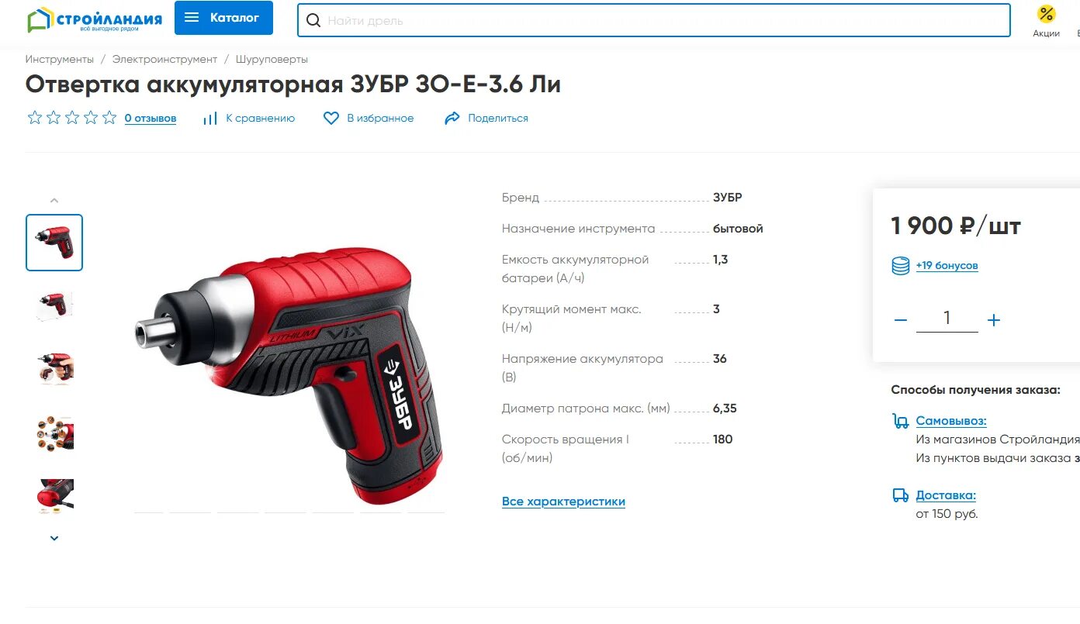Select the screwdriver-in-hand thumbnail

coord(54,369)
